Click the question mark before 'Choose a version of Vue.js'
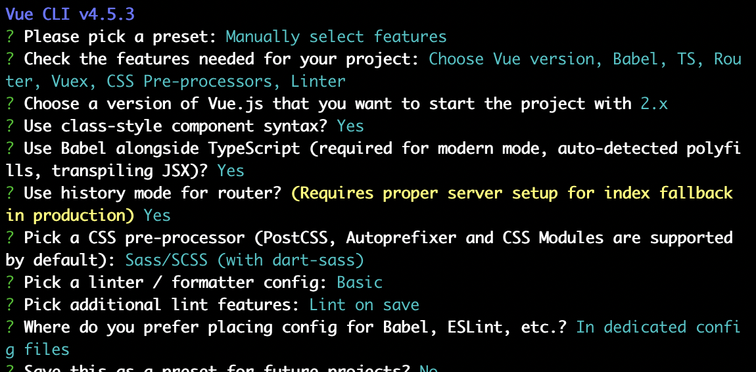The image size is (756, 372). pos(10,104)
